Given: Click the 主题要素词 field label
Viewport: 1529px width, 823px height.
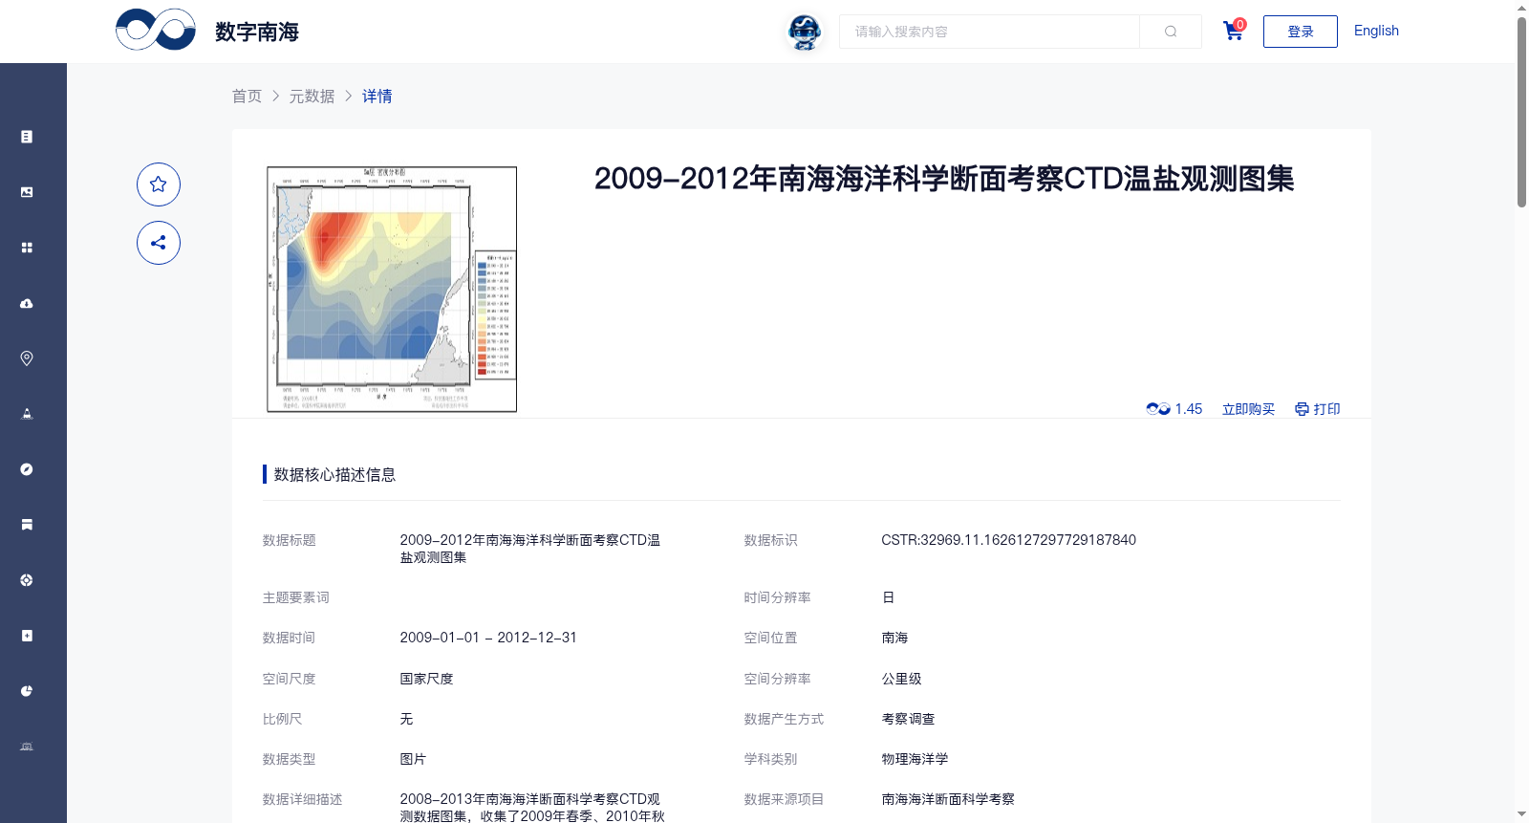Looking at the screenshot, I should [x=295, y=597].
